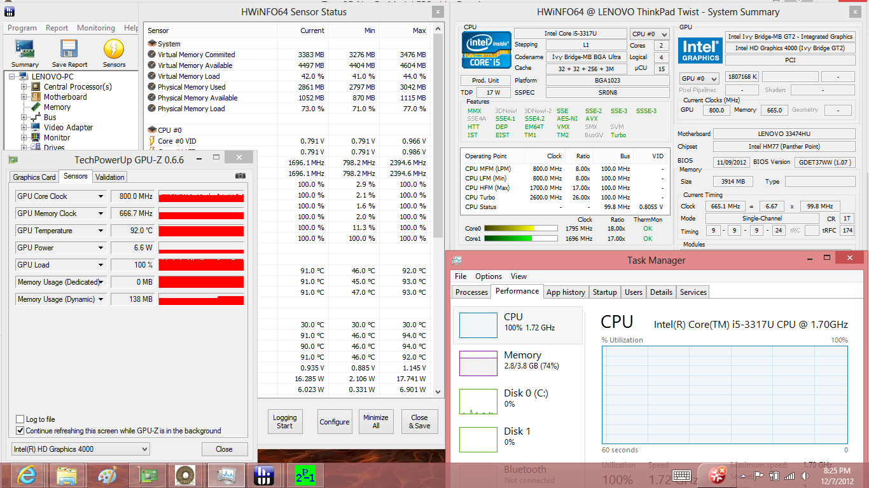Open the Options menu in Task Manager
This screenshot has width=869, height=488.
coord(489,276)
